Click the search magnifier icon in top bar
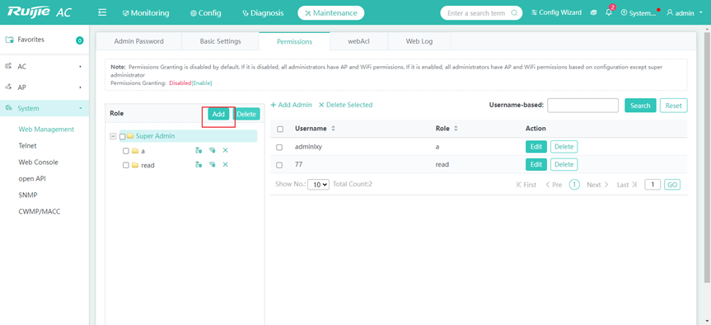Screen dimensions: 711x325 [x=514, y=13]
